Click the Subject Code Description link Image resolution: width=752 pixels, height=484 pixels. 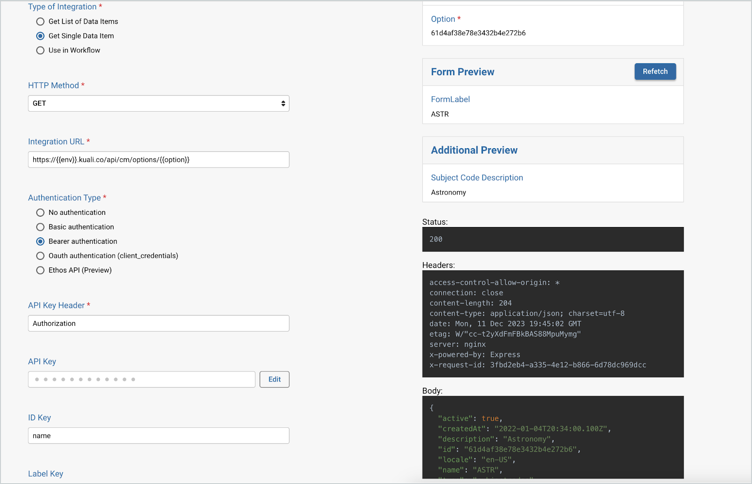pos(477,178)
